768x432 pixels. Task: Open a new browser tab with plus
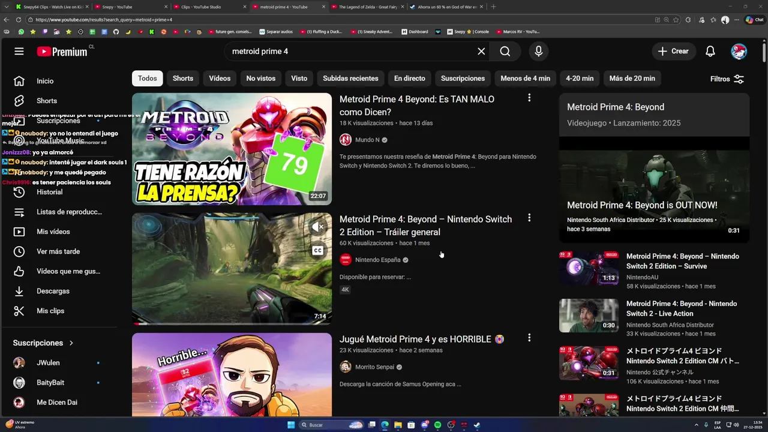[x=493, y=7]
